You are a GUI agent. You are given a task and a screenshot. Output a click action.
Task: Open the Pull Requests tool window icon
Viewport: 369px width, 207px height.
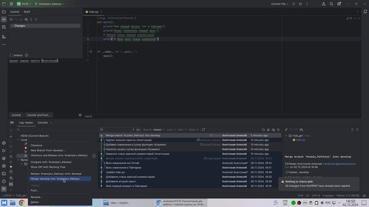pyautogui.click(x=4, y=28)
